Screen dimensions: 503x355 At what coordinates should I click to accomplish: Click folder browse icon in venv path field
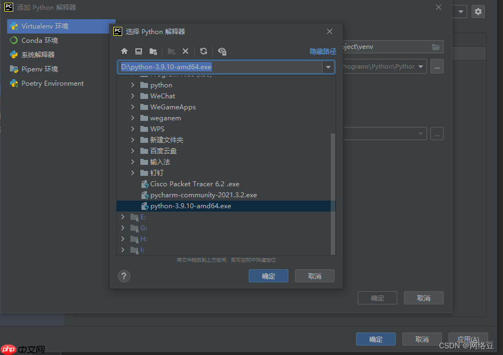pyautogui.click(x=436, y=47)
